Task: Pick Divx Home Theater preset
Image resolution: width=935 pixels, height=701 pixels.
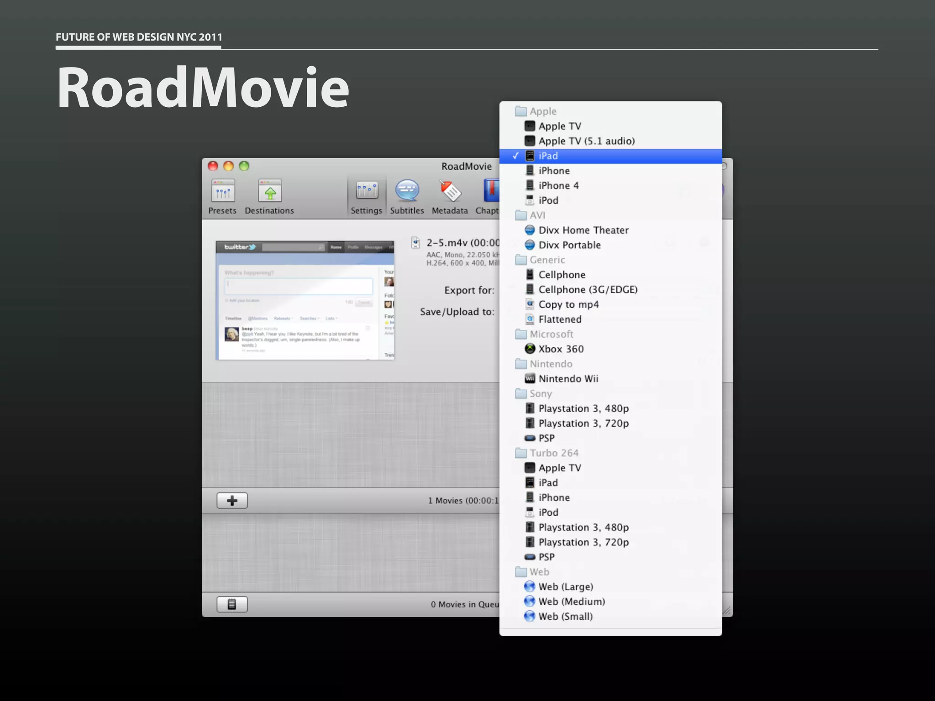Action: coord(583,230)
